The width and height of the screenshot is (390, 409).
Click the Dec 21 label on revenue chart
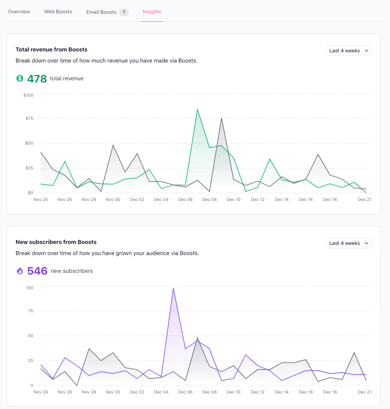(364, 200)
